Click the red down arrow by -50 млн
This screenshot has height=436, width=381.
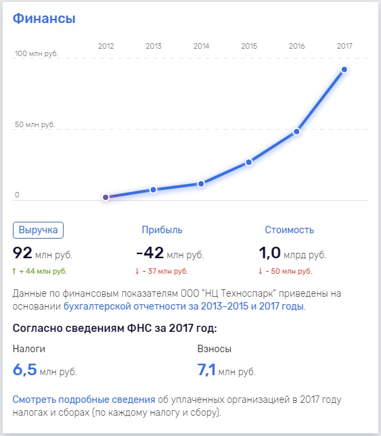coord(261,271)
